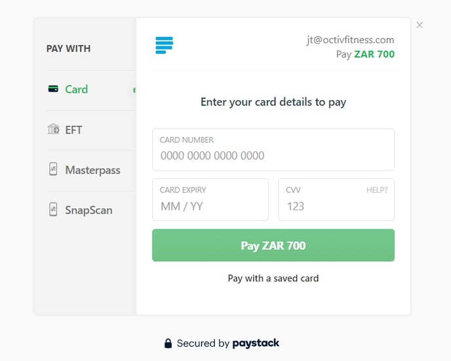
Task: Click the blue striped merchant logo
Action: (x=165, y=45)
